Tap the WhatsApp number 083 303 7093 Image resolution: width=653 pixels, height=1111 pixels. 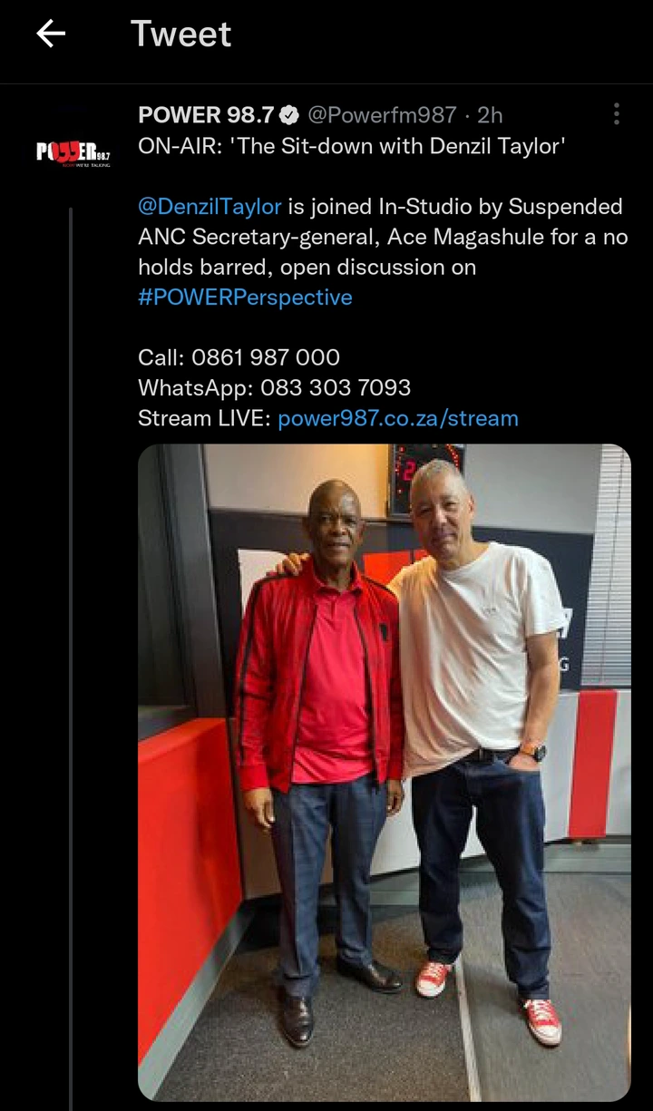pyautogui.click(x=336, y=388)
